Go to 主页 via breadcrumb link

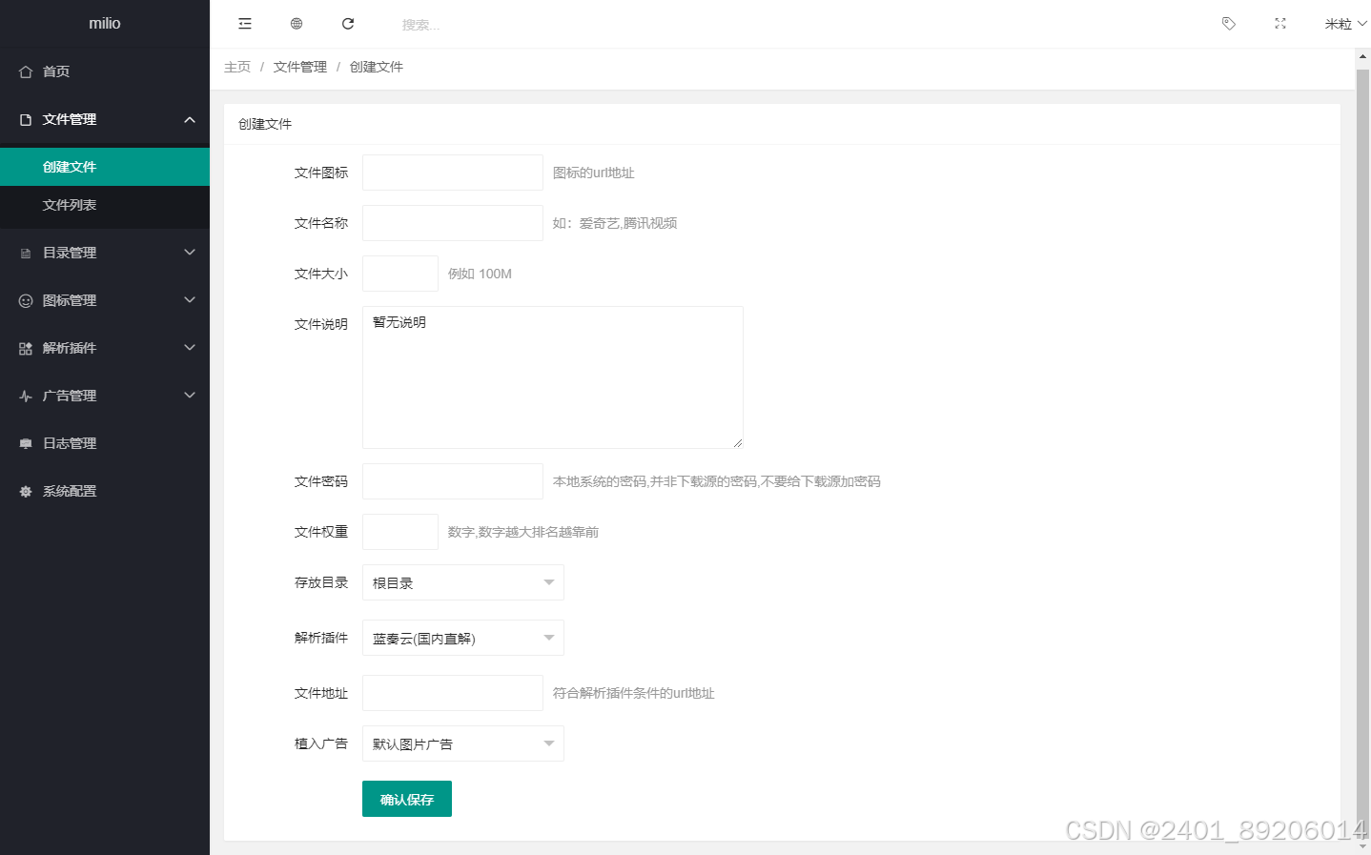point(237,67)
